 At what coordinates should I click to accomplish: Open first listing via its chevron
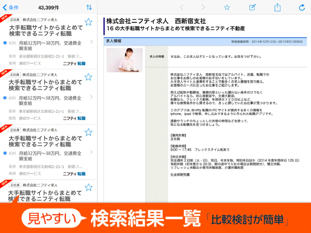click(92, 42)
